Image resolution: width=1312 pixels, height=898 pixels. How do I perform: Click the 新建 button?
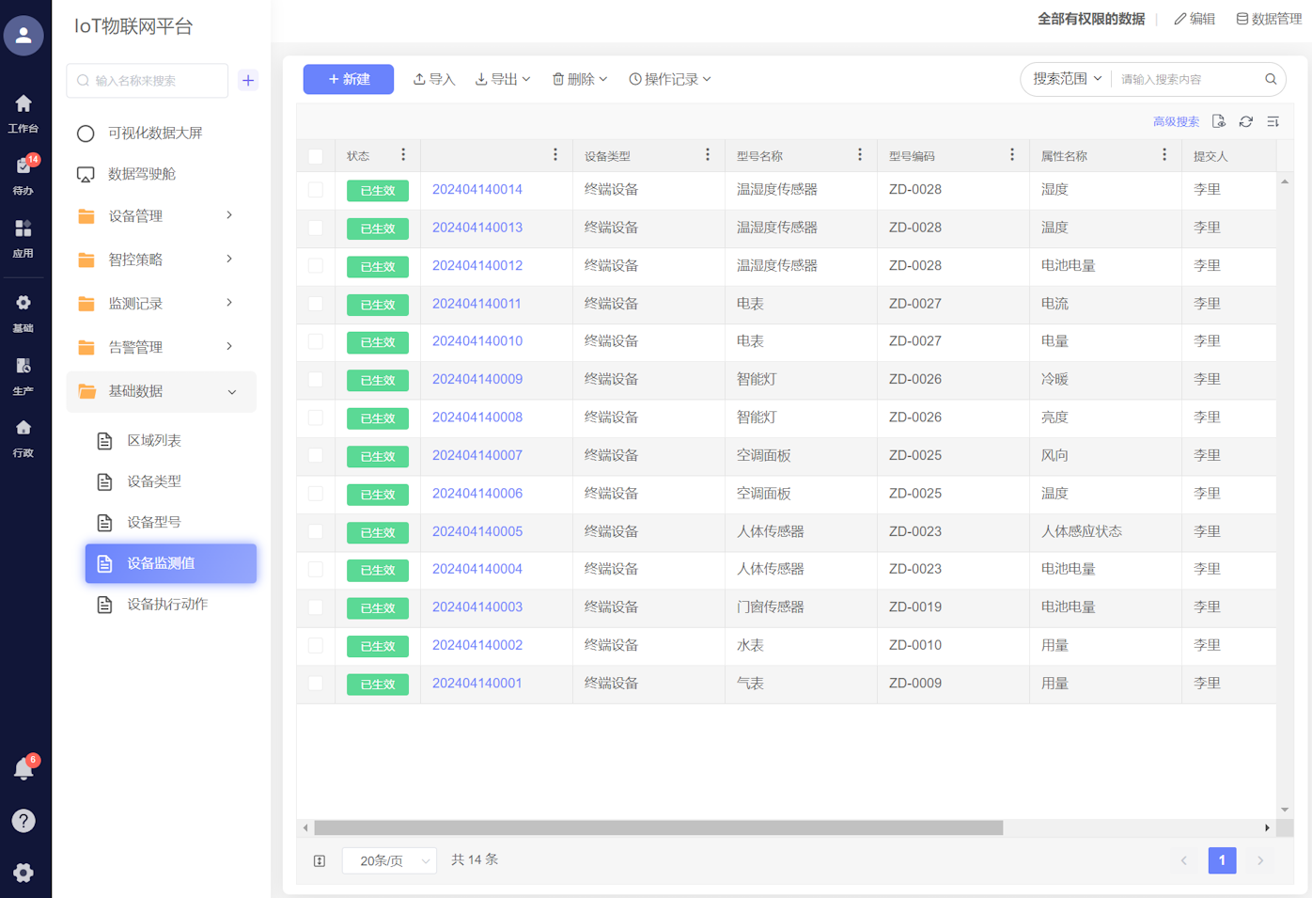(349, 80)
